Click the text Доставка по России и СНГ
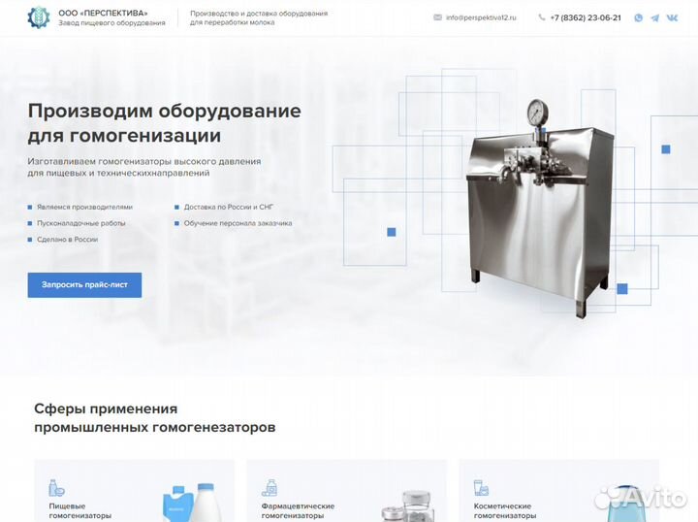The width and height of the screenshot is (698, 522). point(229,207)
